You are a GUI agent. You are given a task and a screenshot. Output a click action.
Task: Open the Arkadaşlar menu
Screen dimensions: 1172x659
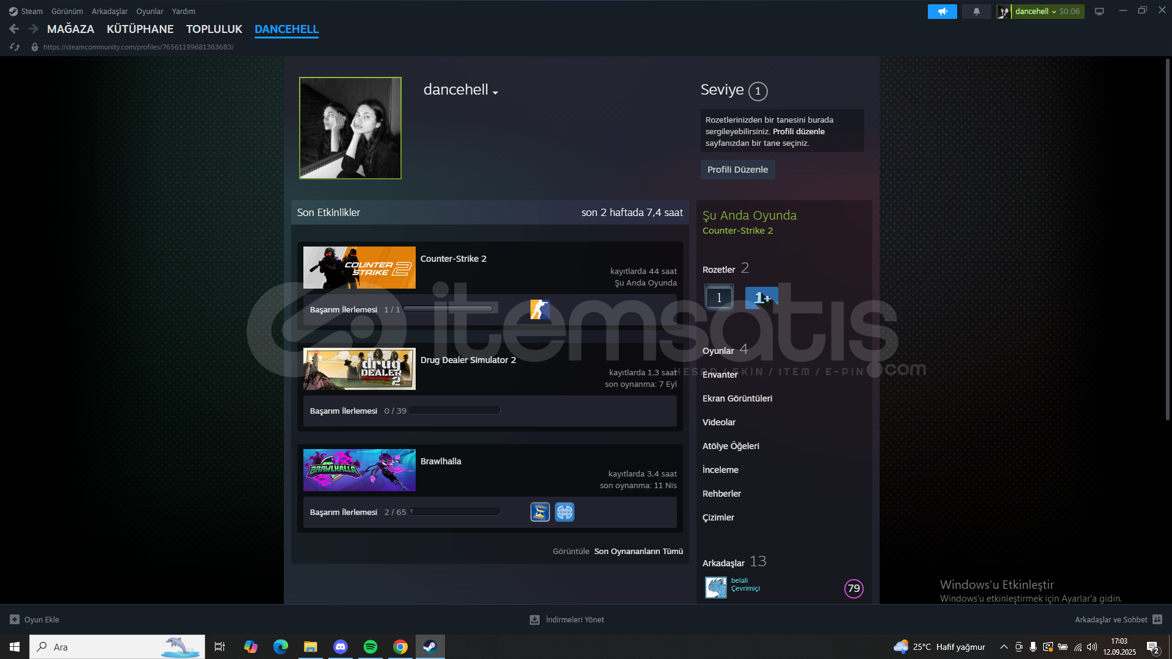tap(110, 11)
